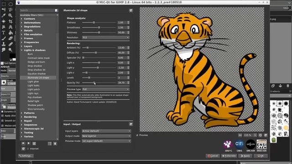Viewport: 292px width, 164px height.
Task: Click the Cancel button
Action: [x=213, y=156]
